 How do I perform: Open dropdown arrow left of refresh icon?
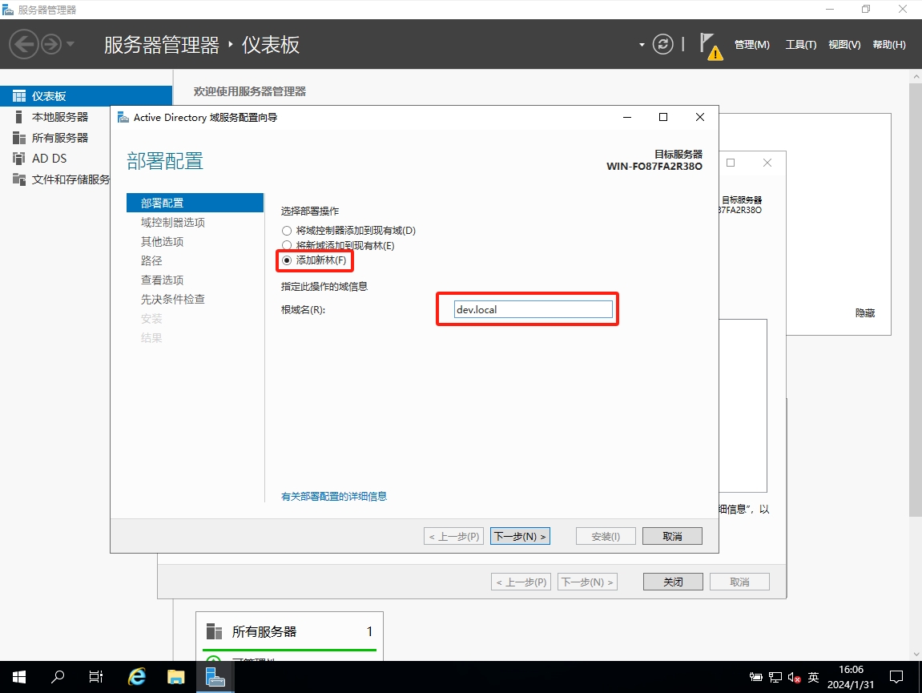pyautogui.click(x=642, y=45)
